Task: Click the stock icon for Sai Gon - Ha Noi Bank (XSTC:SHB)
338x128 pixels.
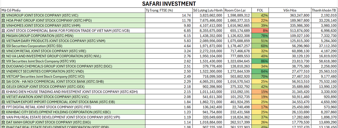Action: (3, 81)
